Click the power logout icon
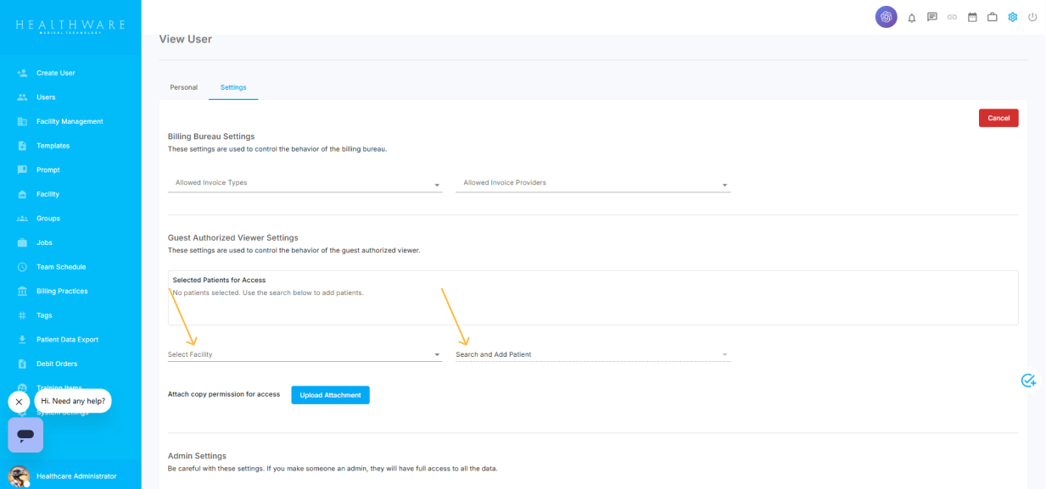This screenshot has width=1046, height=489. coord(1032,17)
